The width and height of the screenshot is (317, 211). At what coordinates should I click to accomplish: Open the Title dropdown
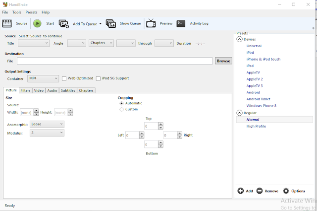pyautogui.click(x=34, y=43)
